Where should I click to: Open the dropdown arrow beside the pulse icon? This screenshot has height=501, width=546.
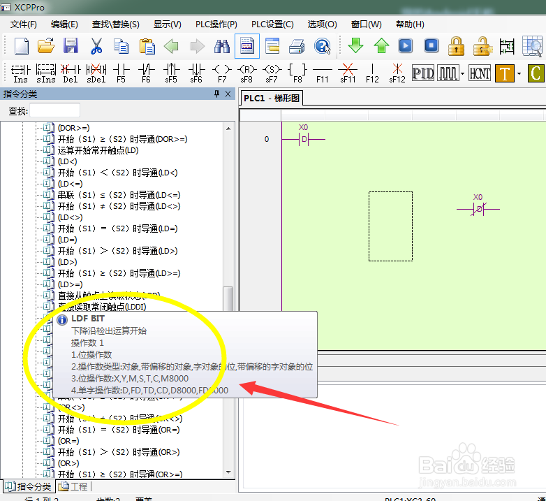click(462, 73)
